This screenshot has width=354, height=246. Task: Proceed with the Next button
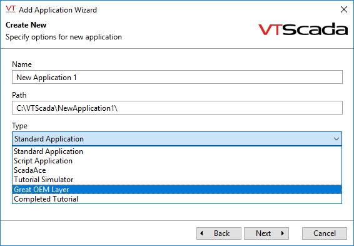(266, 233)
